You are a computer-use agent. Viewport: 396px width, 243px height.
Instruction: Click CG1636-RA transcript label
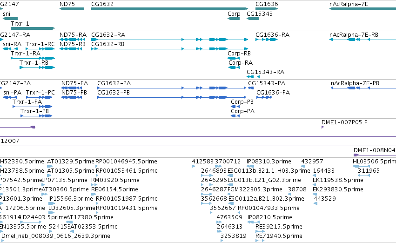(x=273, y=35)
